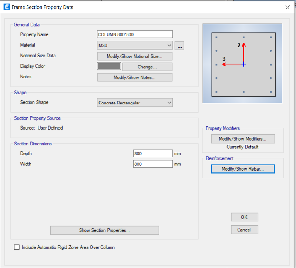Open the Material dropdown showing M30
This screenshot has width=296, height=268.
pyautogui.click(x=135, y=45)
